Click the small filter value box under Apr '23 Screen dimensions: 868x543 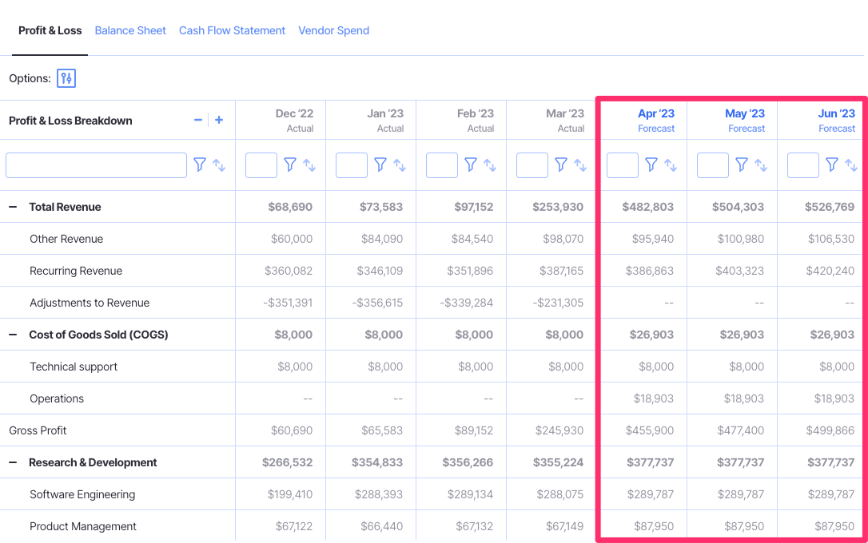(x=623, y=164)
